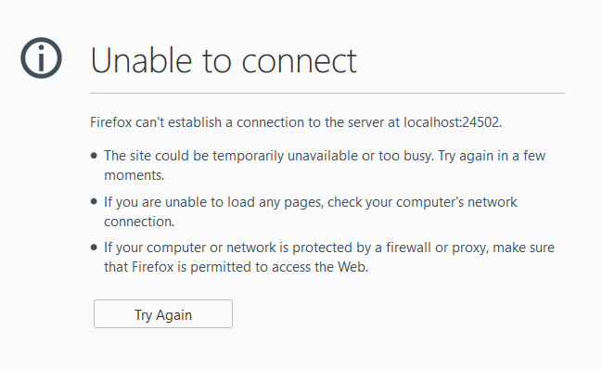The image size is (602, 369).
Task: Click the bullet dot before "The site could be"
Action: point(94,156)
